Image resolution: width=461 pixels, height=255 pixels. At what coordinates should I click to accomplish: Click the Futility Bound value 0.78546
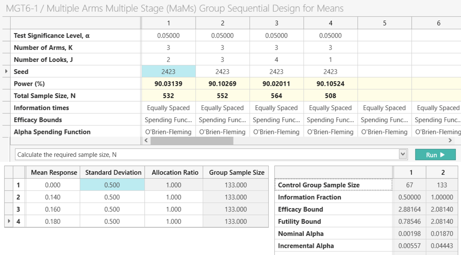coord(410,221)
